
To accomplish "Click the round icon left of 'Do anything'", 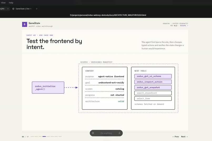I will point(93,133).
